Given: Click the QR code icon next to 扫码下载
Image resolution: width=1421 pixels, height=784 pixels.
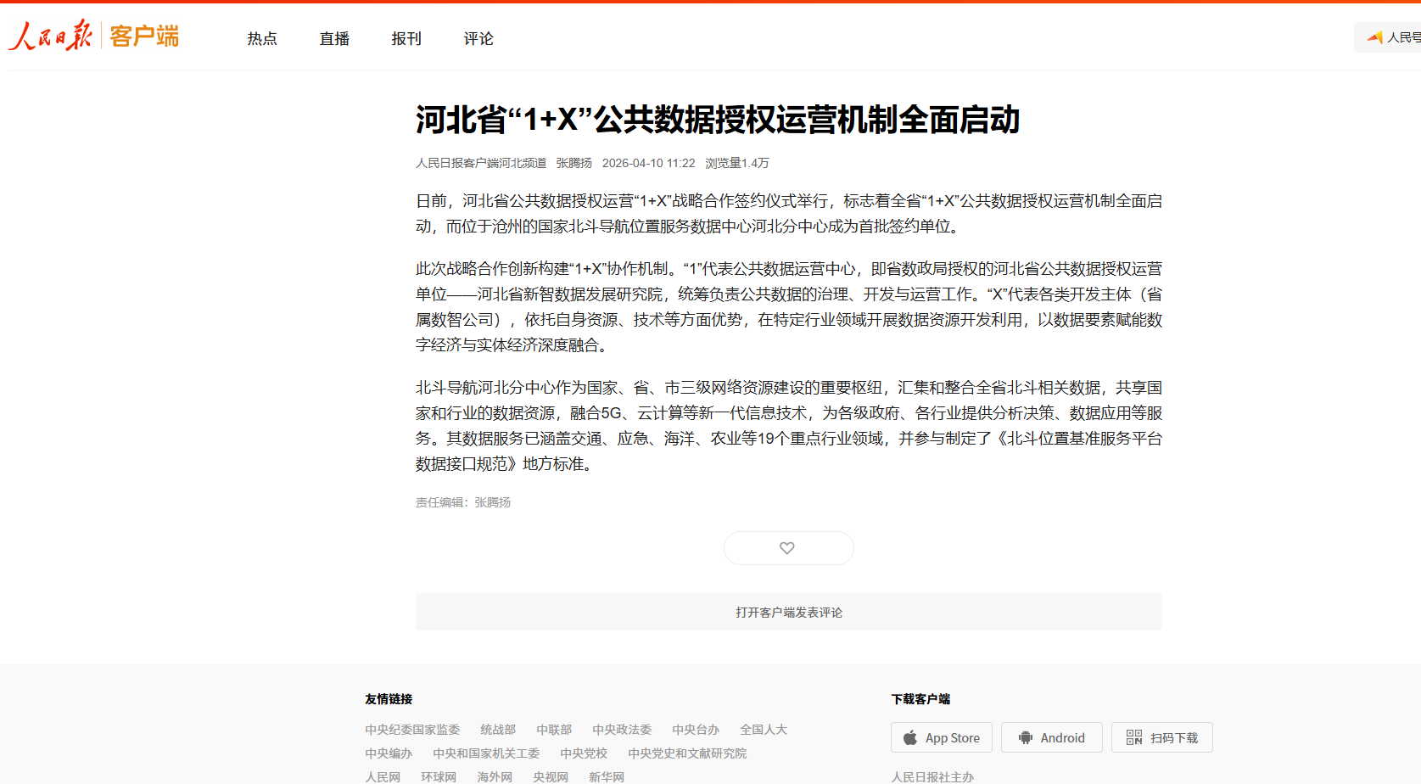Looking at the screenshot, I should click(x=1134, y=736).
